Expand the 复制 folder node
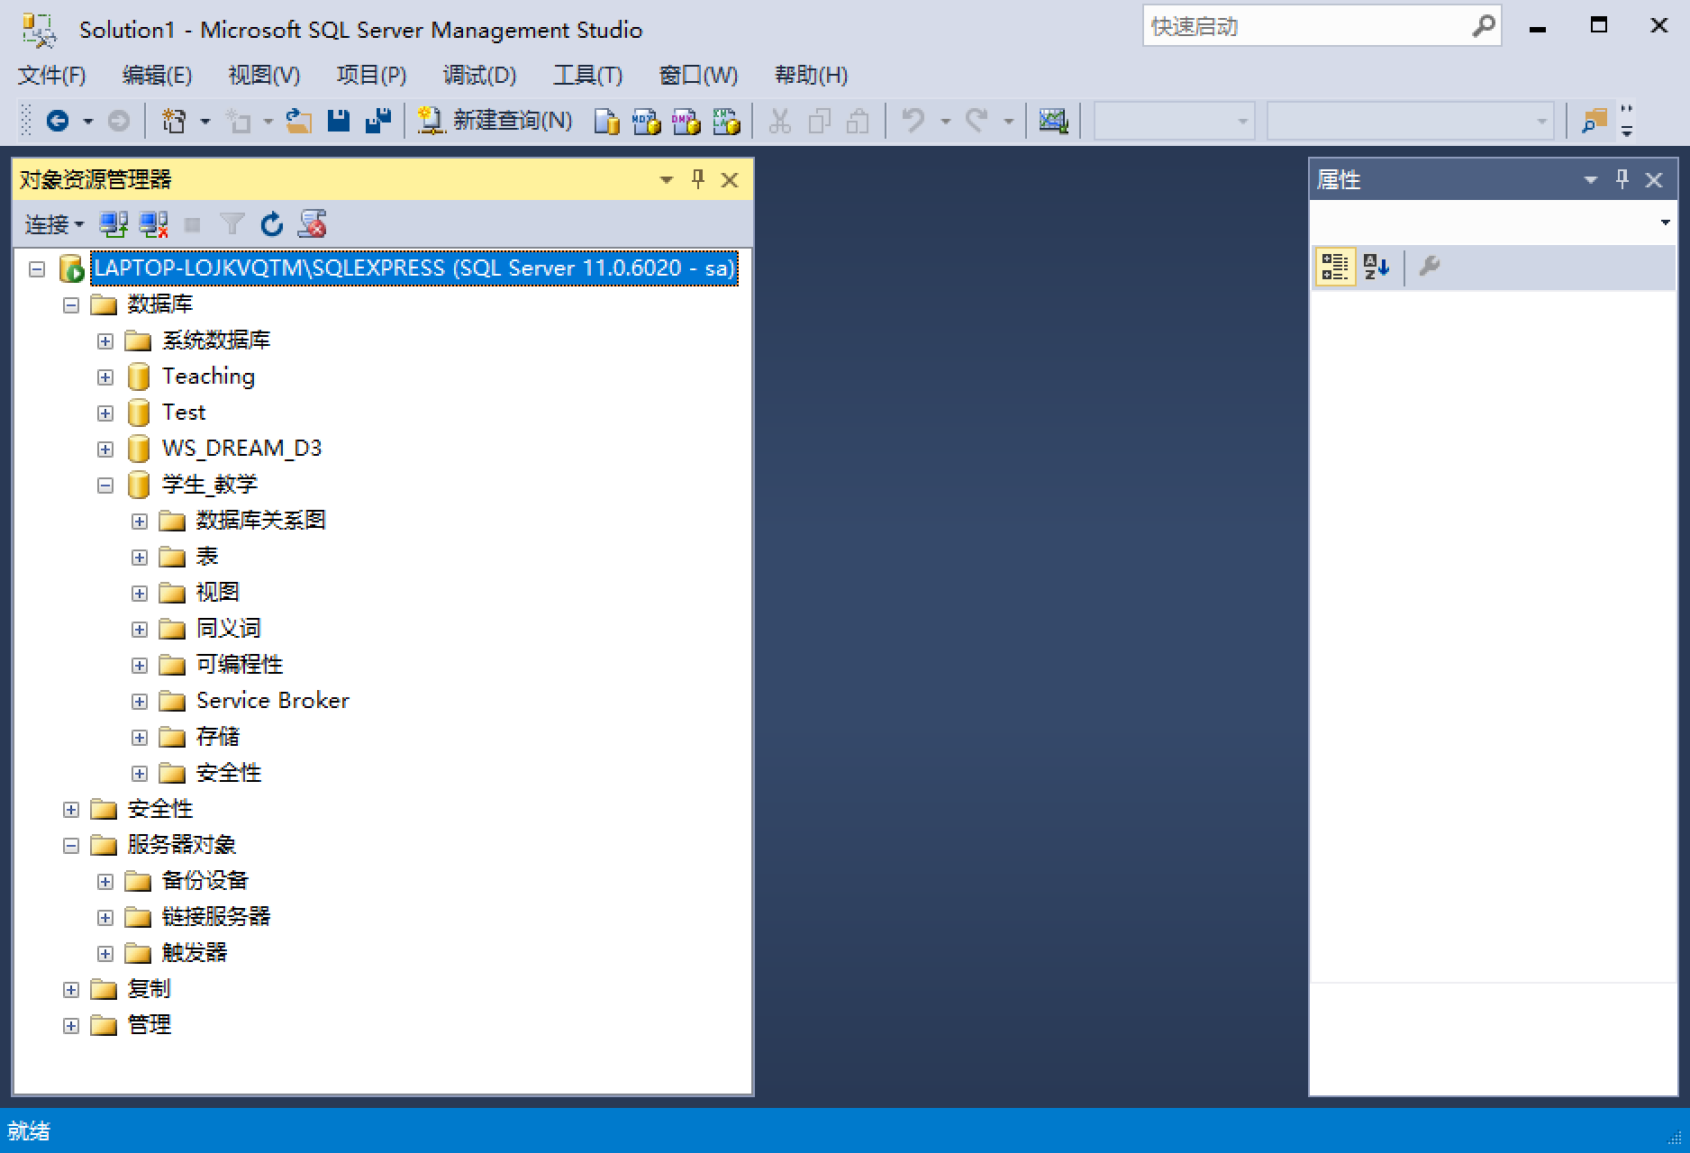 coord(71,990)
